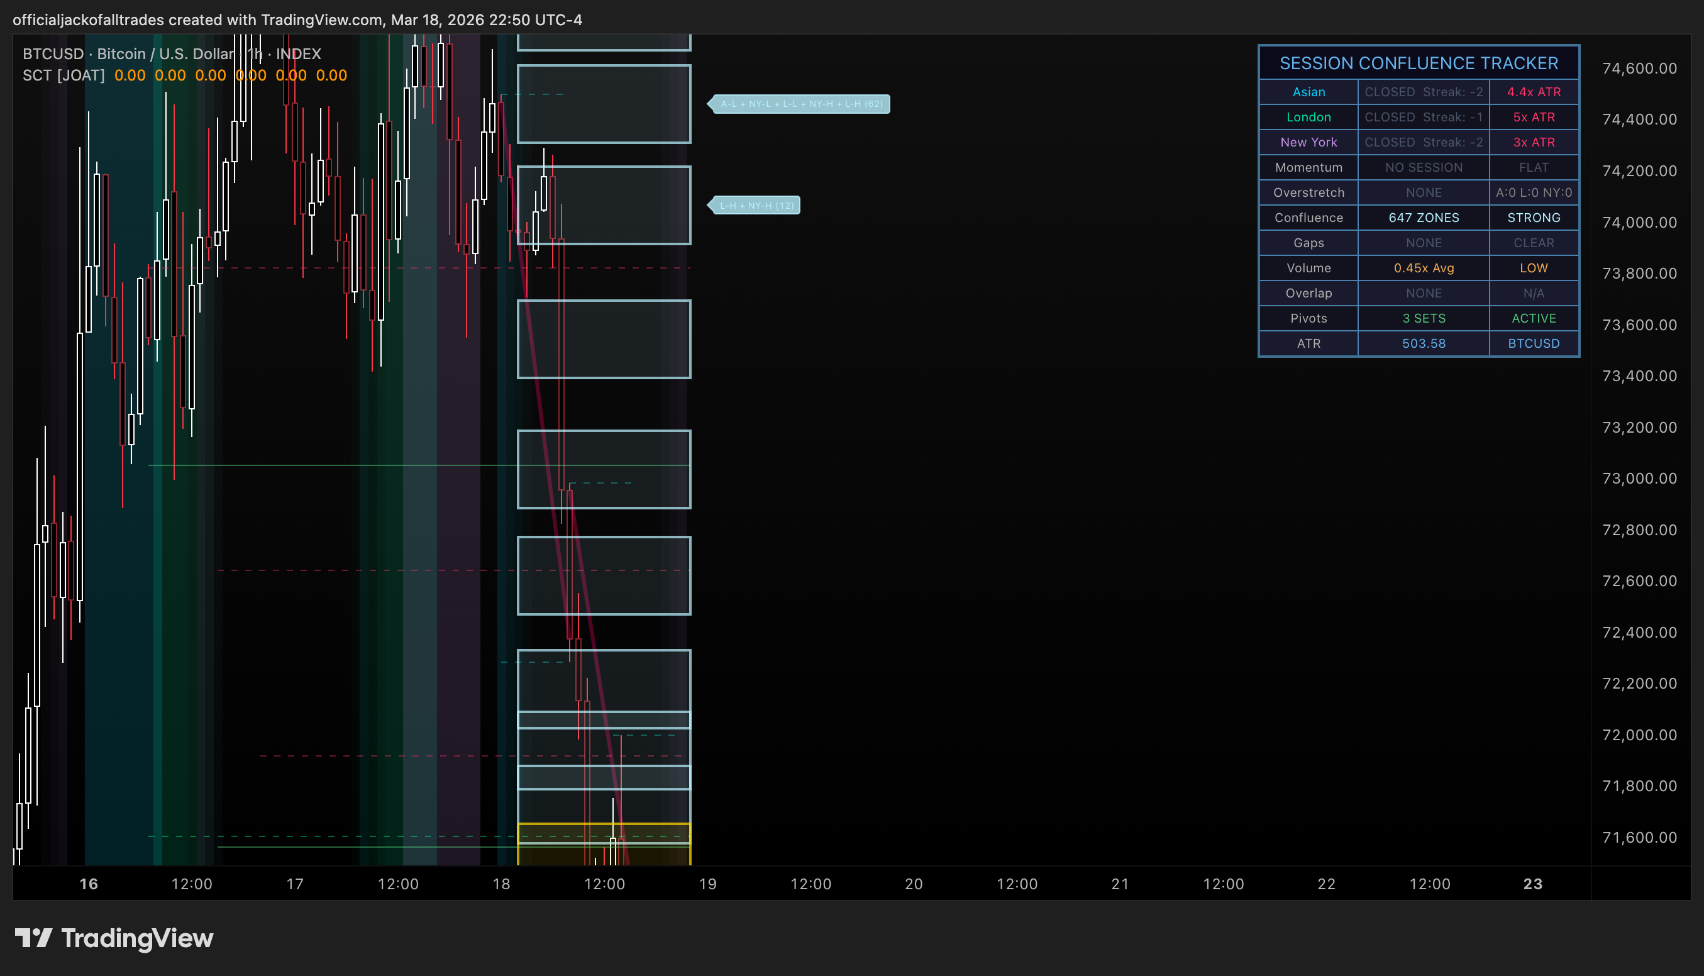Image resolution: width=1704 pixels, height=976 pixels.
Task: Click the NO SESSION cell
Action: 1423,167
